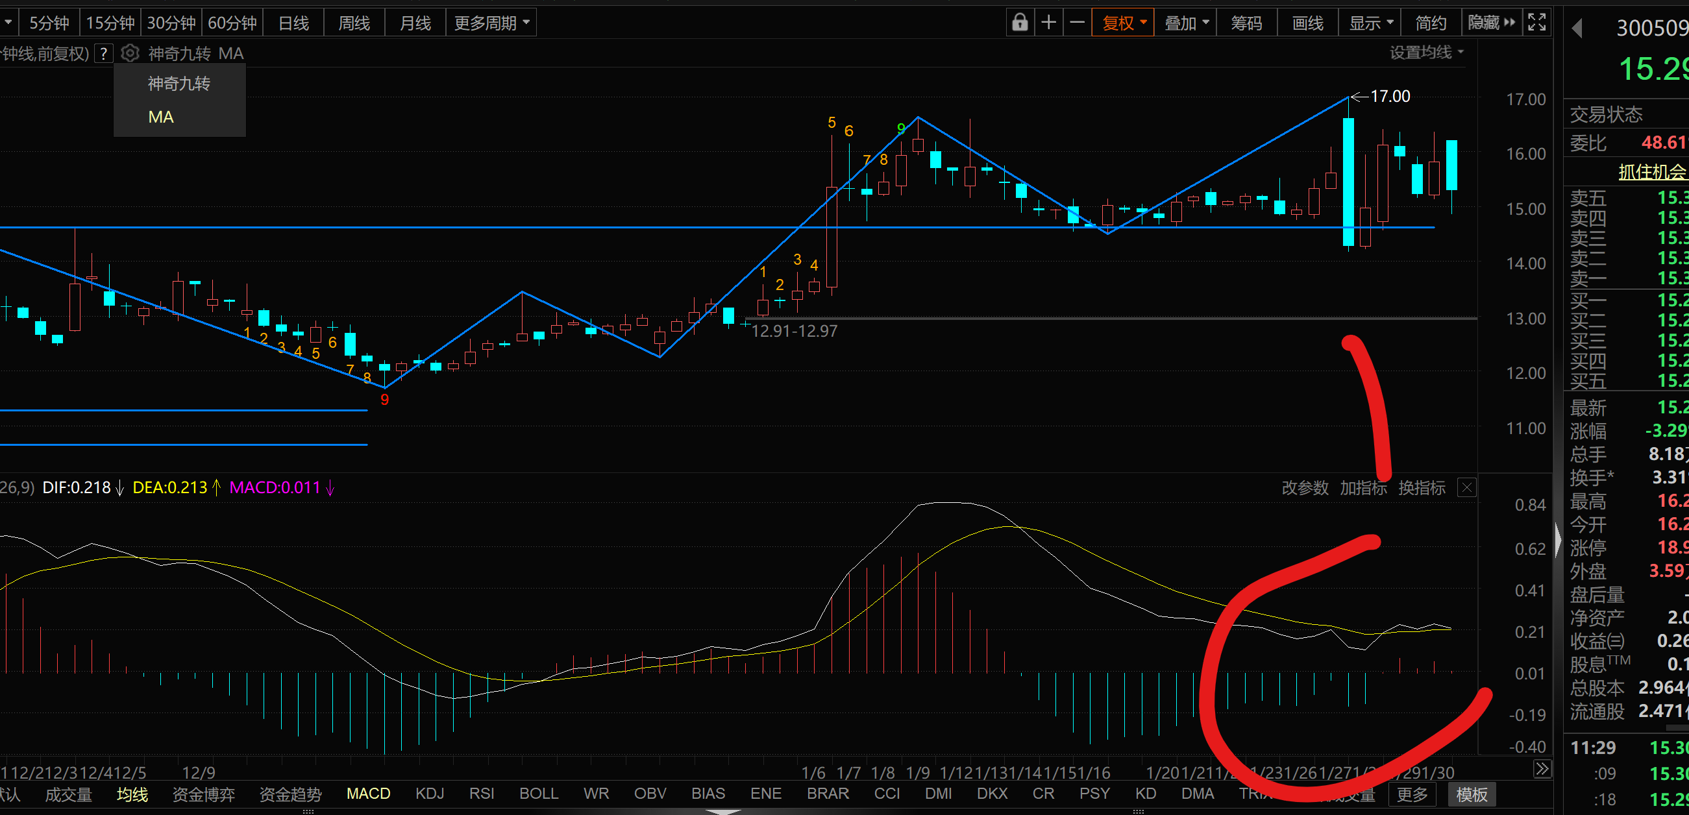Open the 设置均线 dropdown
Viewport: 1689px width, 815px height.
coord(1426,53)
